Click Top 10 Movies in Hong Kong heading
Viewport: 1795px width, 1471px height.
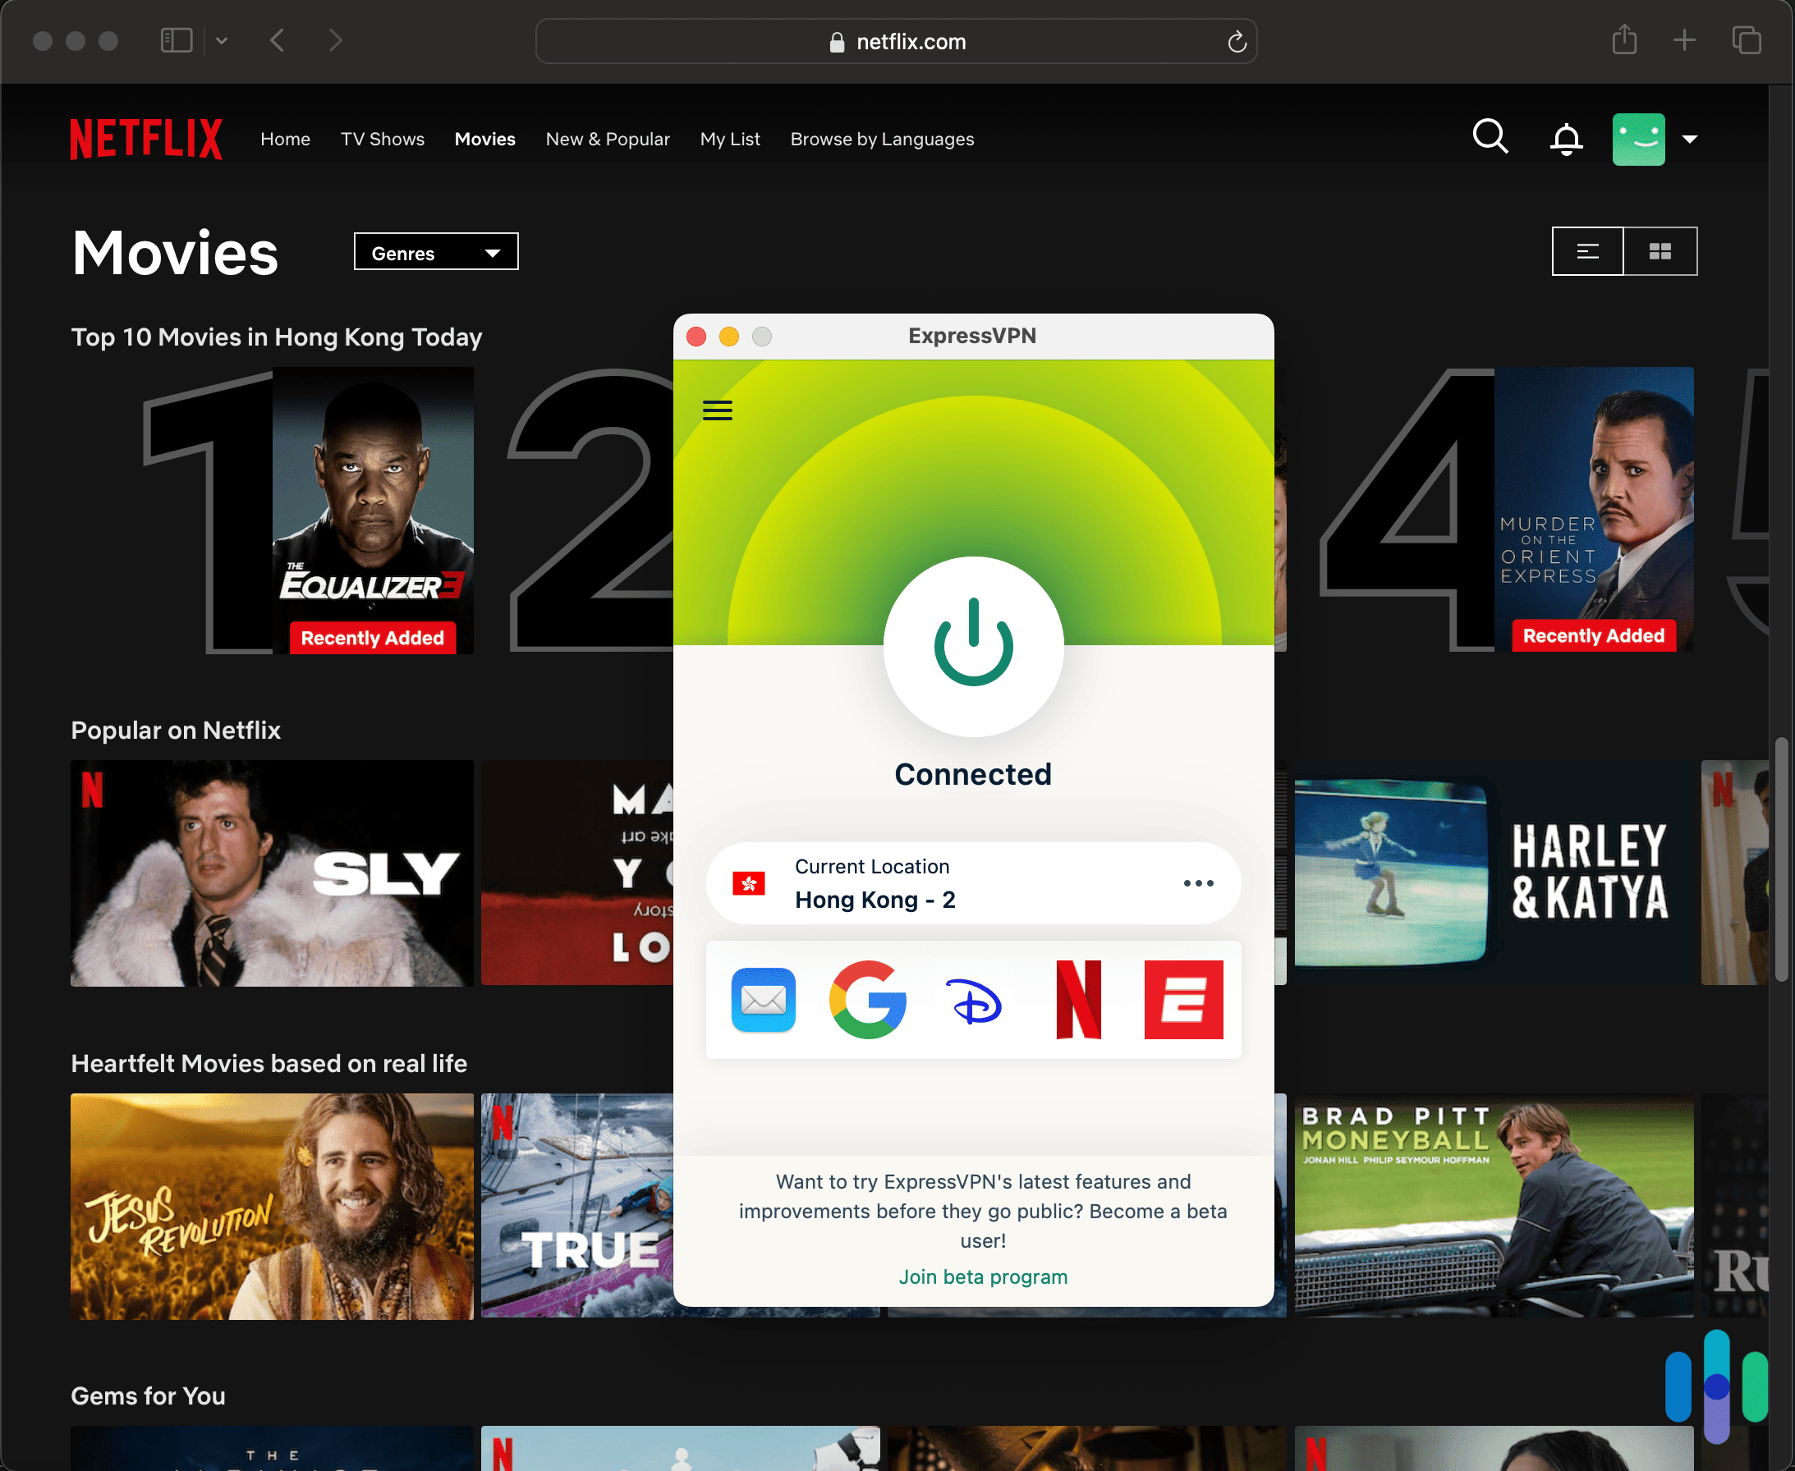pos(276,337)
